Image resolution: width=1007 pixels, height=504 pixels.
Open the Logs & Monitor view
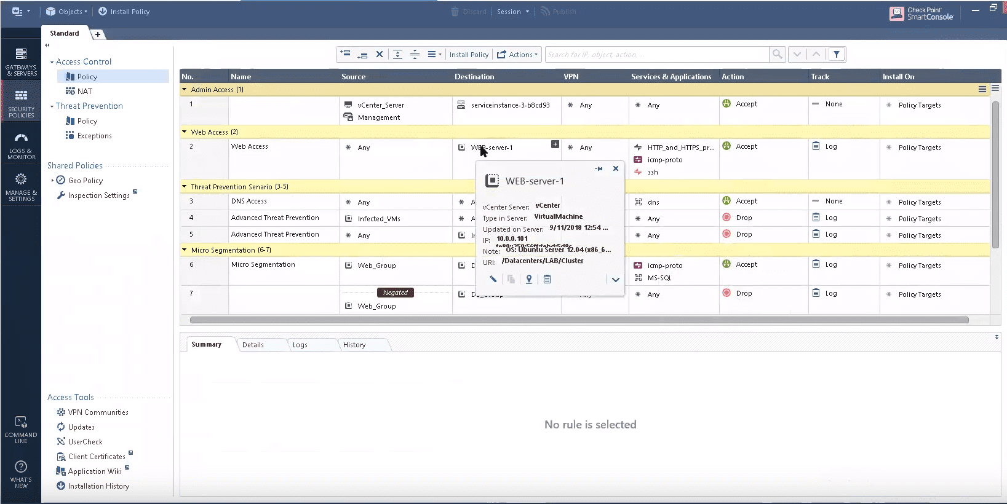coord(21,146)
